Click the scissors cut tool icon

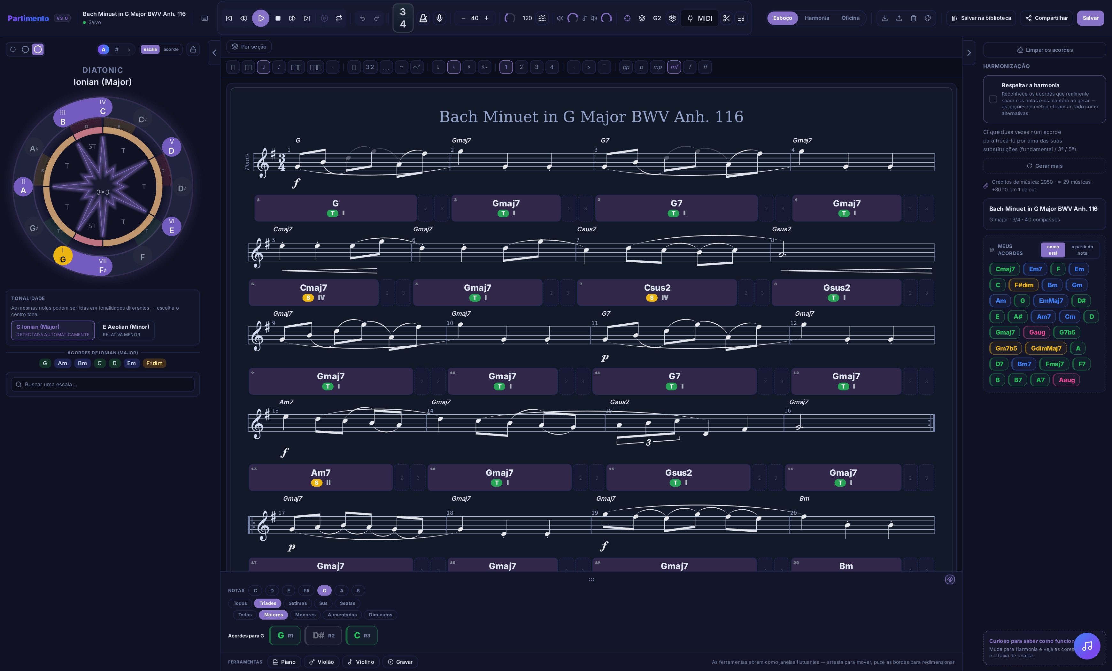(726, 18)
